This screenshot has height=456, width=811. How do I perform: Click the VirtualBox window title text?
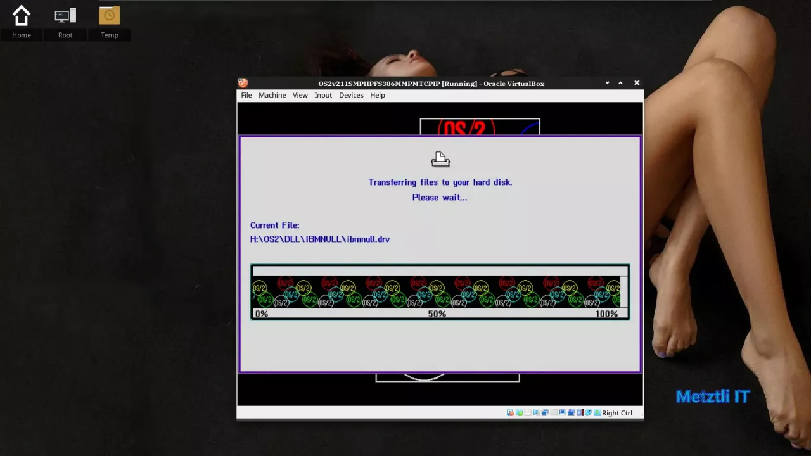[x=431, y=84]
